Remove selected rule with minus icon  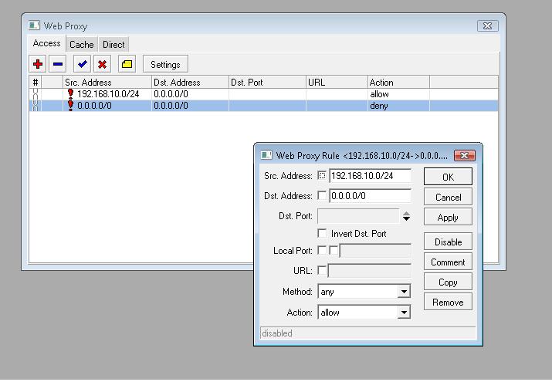click(58, 64)
